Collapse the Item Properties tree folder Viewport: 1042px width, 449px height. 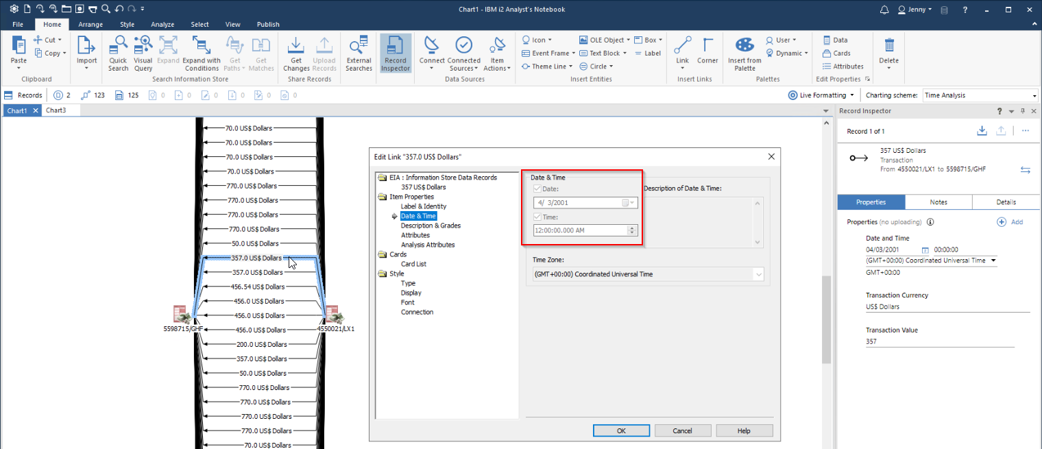382,197
